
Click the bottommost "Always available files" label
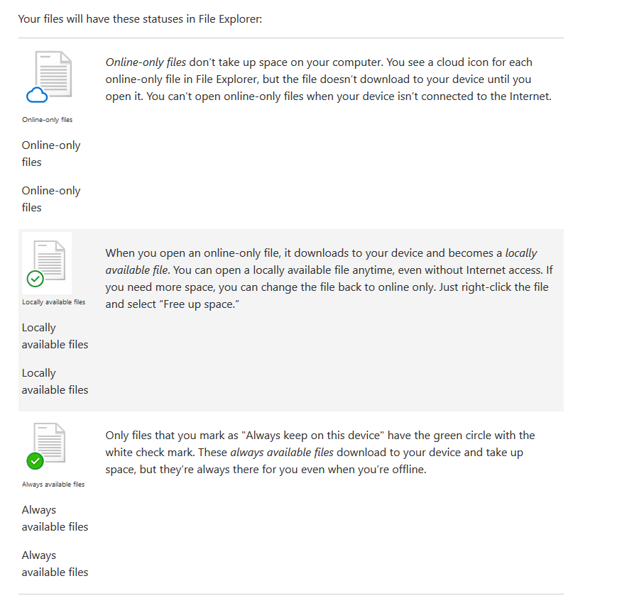[55, 563]
